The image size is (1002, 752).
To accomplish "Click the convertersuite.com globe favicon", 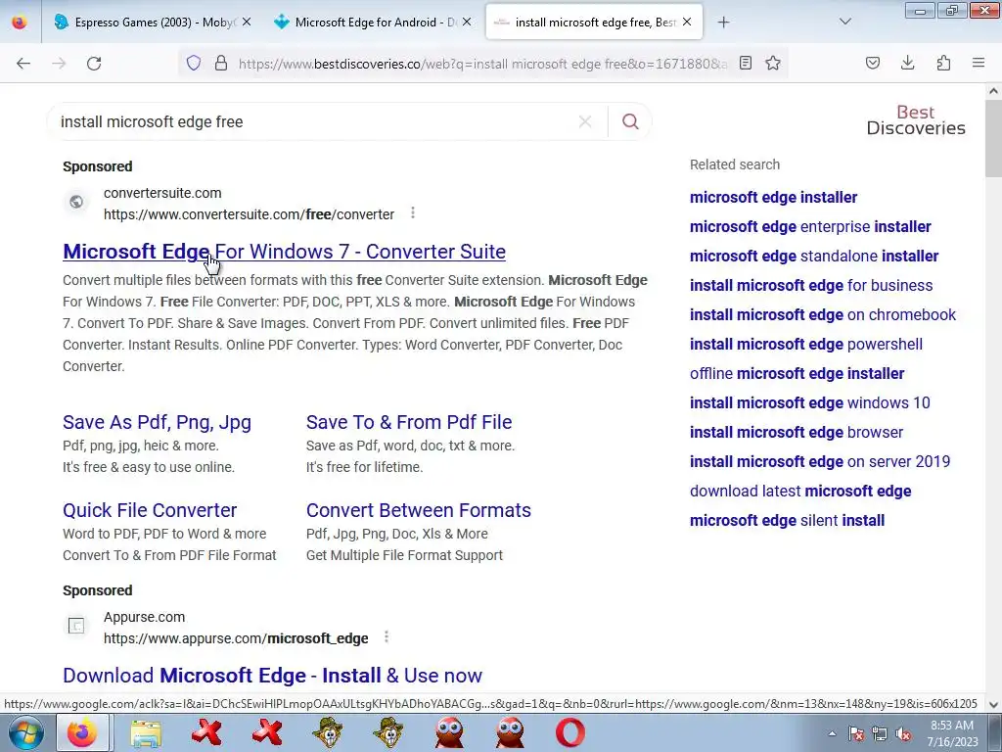I will click(x=76, y=202).
